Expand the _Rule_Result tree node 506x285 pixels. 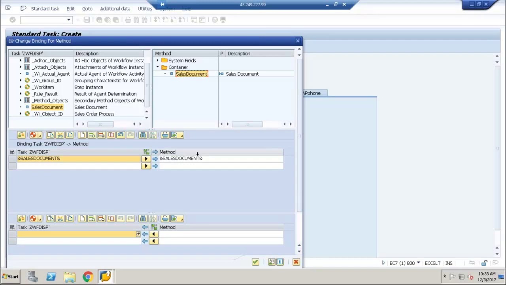click(x=21, y=94)
